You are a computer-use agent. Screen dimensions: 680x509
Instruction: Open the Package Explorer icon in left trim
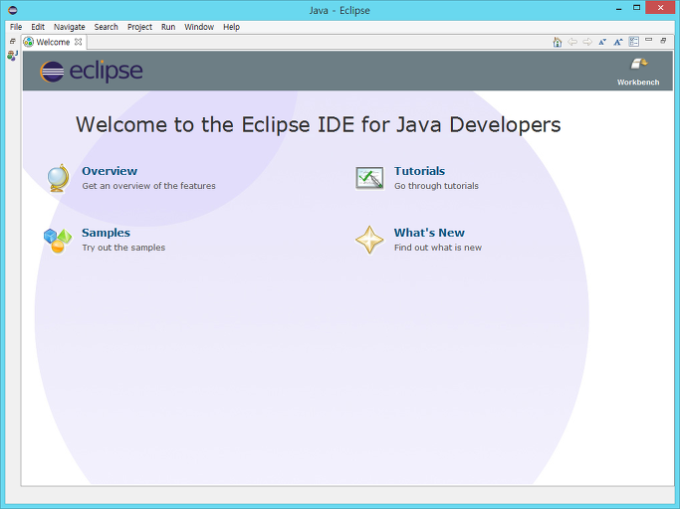13,56
